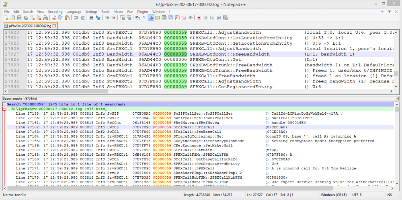Open the Macro menu

point(119,12)
